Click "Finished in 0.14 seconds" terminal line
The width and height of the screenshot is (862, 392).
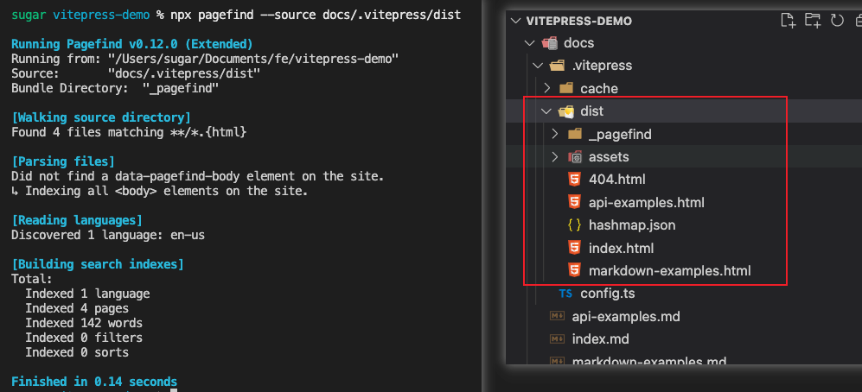click(94, 382)
